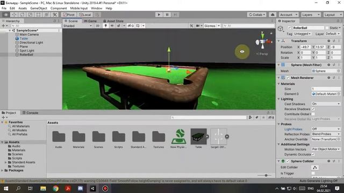Open the Audio folder in Assets grid
This screenshot has height=193, width=344.
coord(59,138)
